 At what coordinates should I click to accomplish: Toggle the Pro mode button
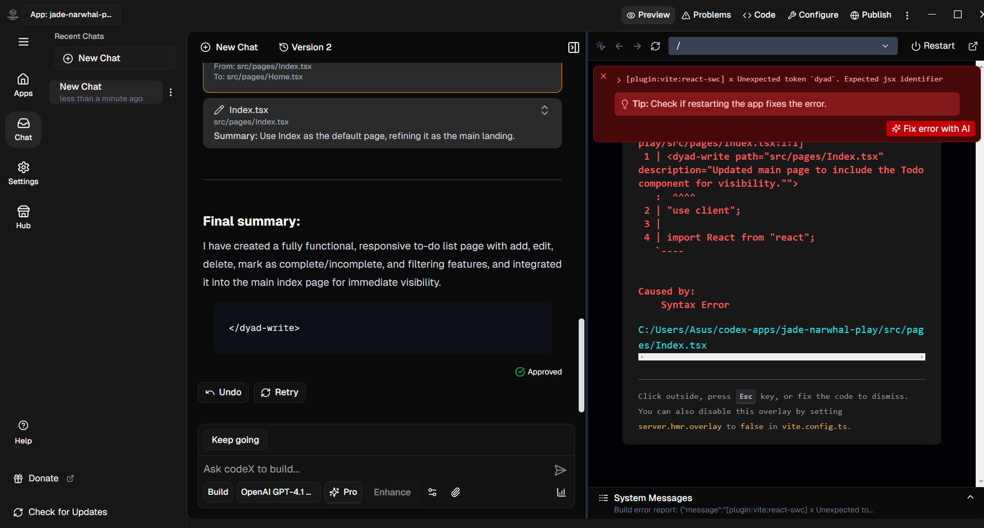(x=344, y=492)
